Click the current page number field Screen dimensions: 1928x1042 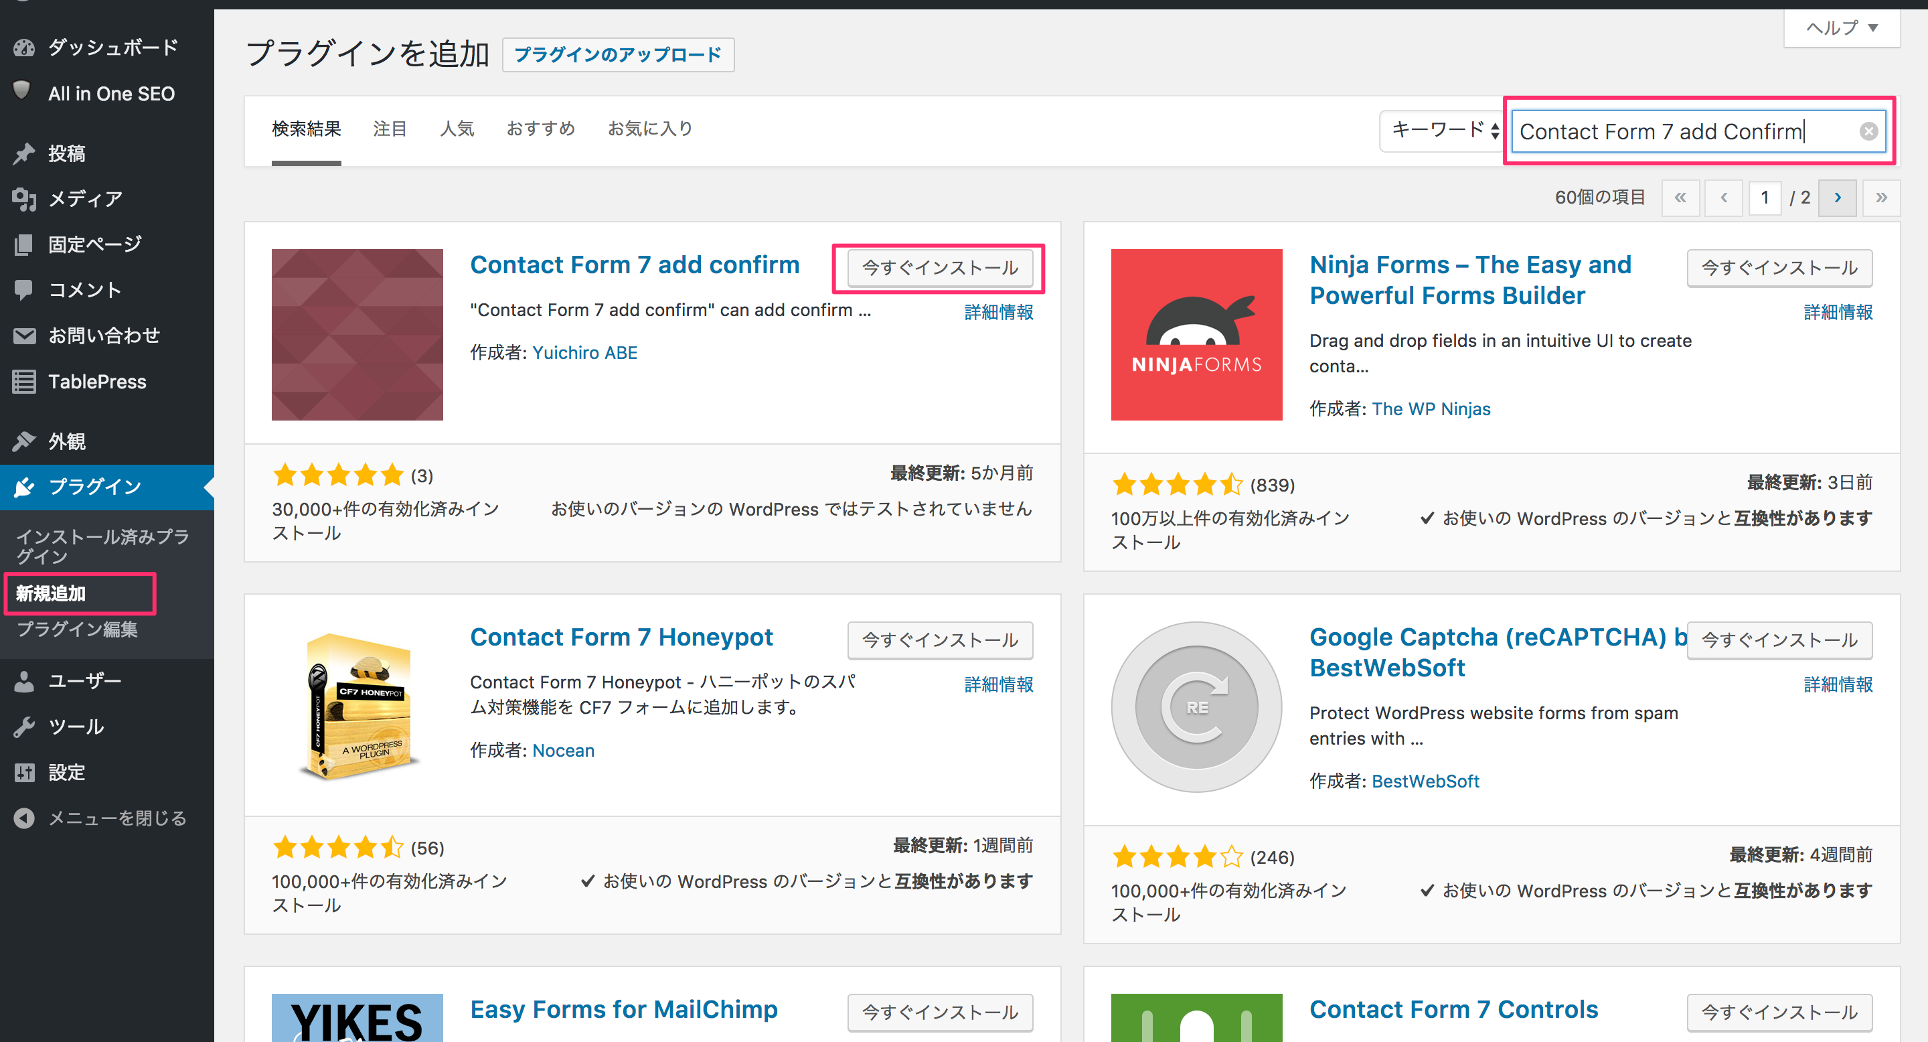(x=1765, y=198)
